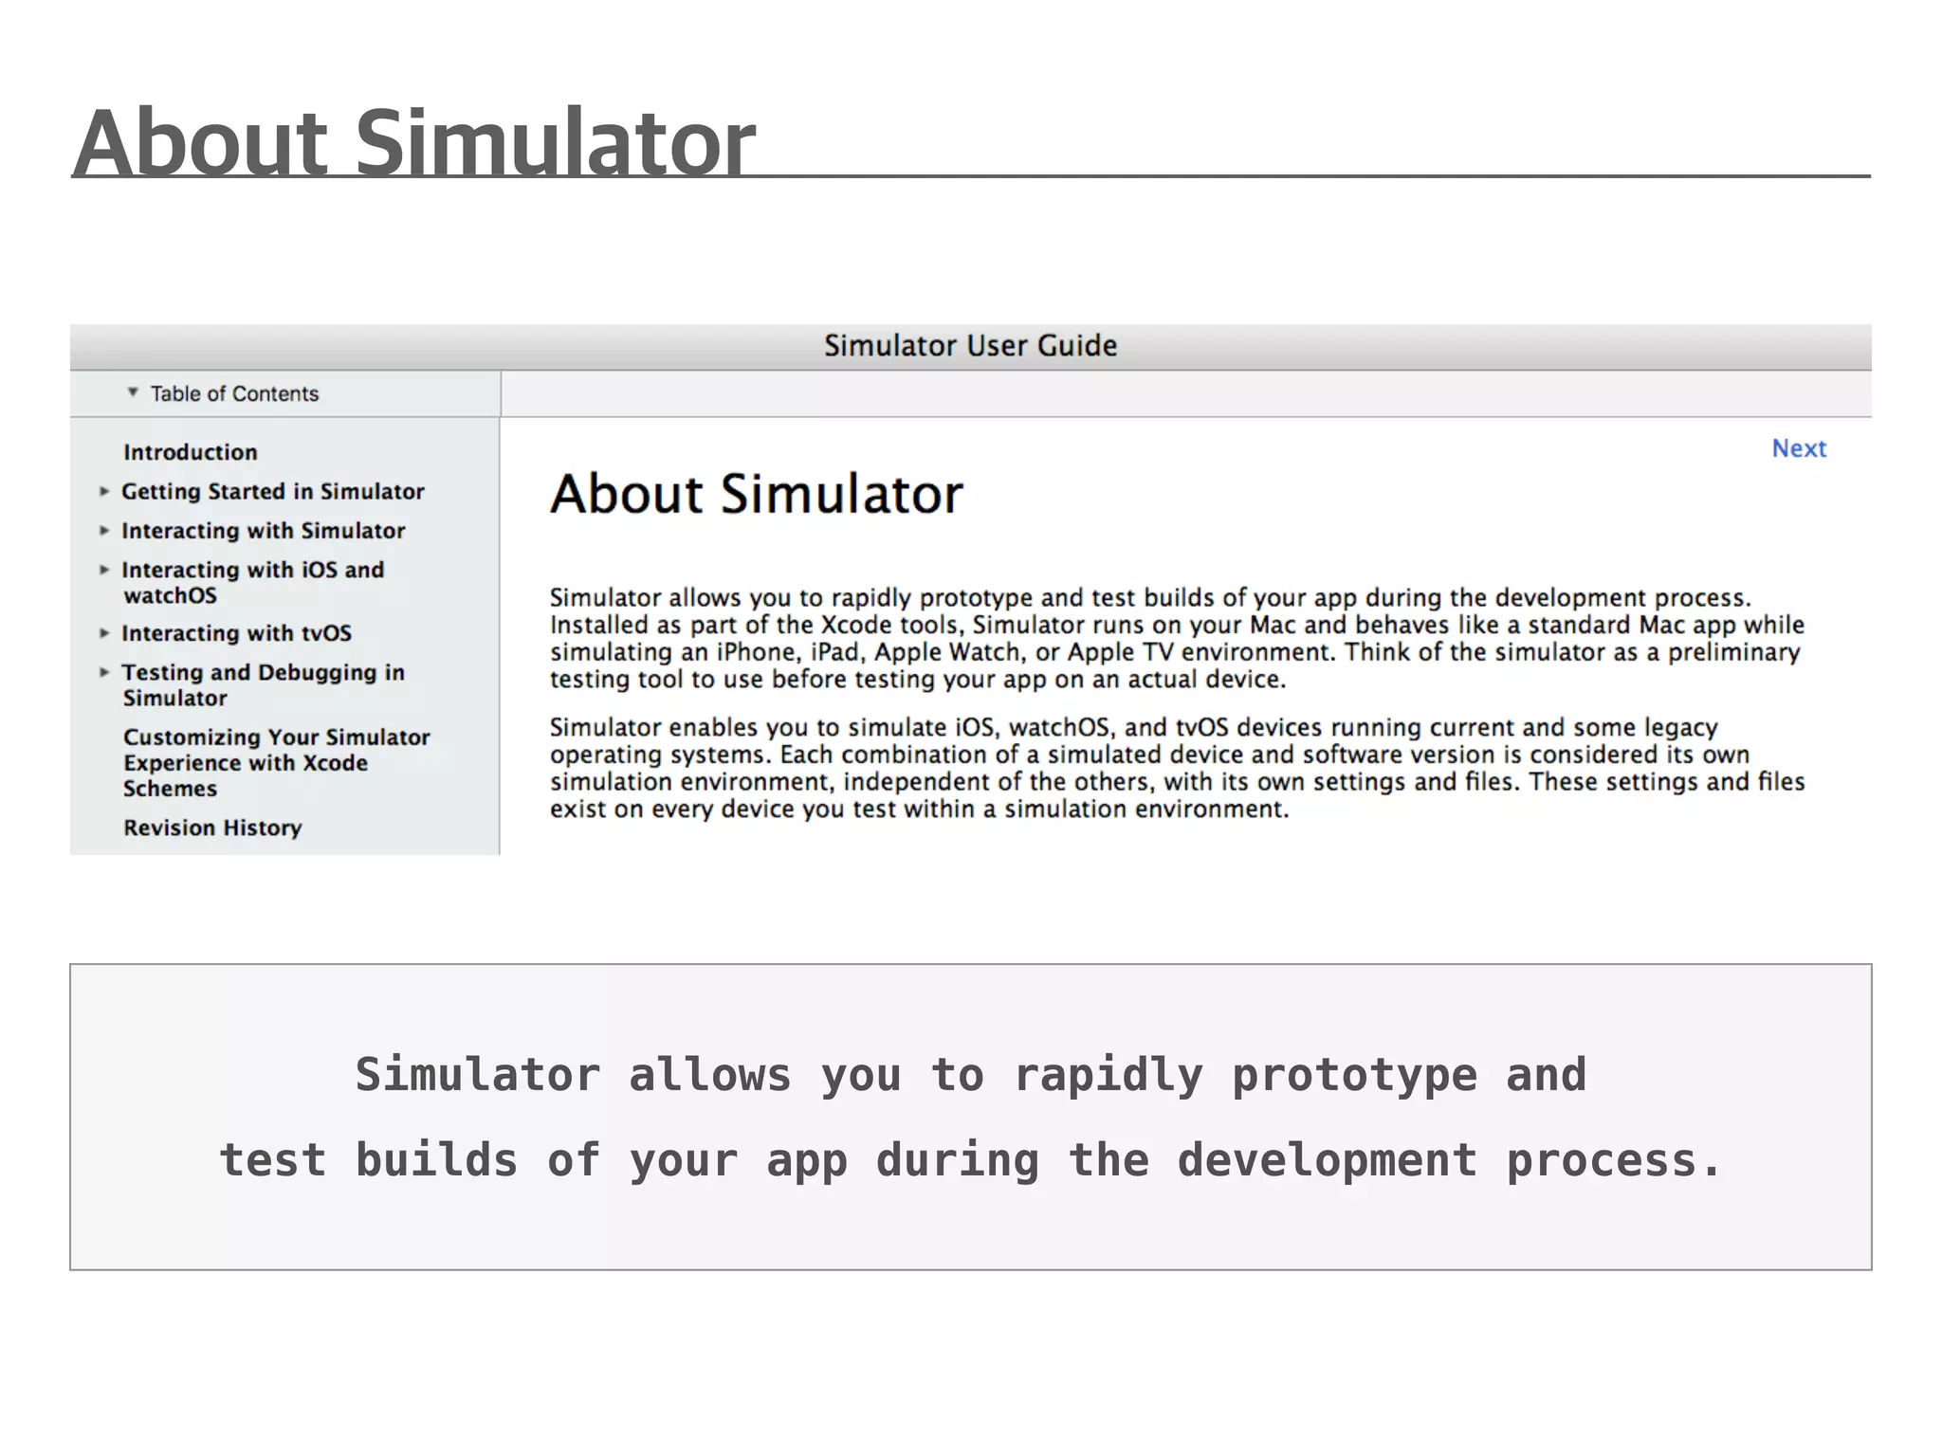The height and width of the screenshot is (1456, 1942).
Task: Click the About Simulator article heading
Action: pos(756,494)
